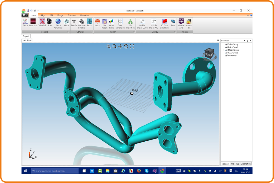
Task: Activate the pan tool in viewport toolbar
Action: pos(120,46)
